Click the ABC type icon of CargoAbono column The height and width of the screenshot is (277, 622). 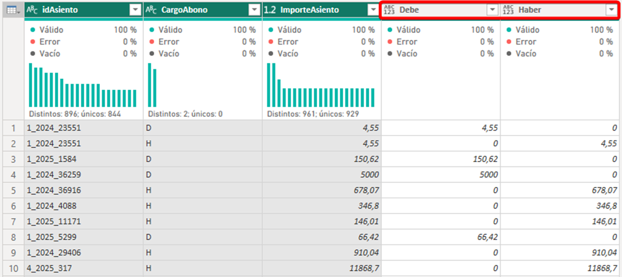[x=152, y=10]
